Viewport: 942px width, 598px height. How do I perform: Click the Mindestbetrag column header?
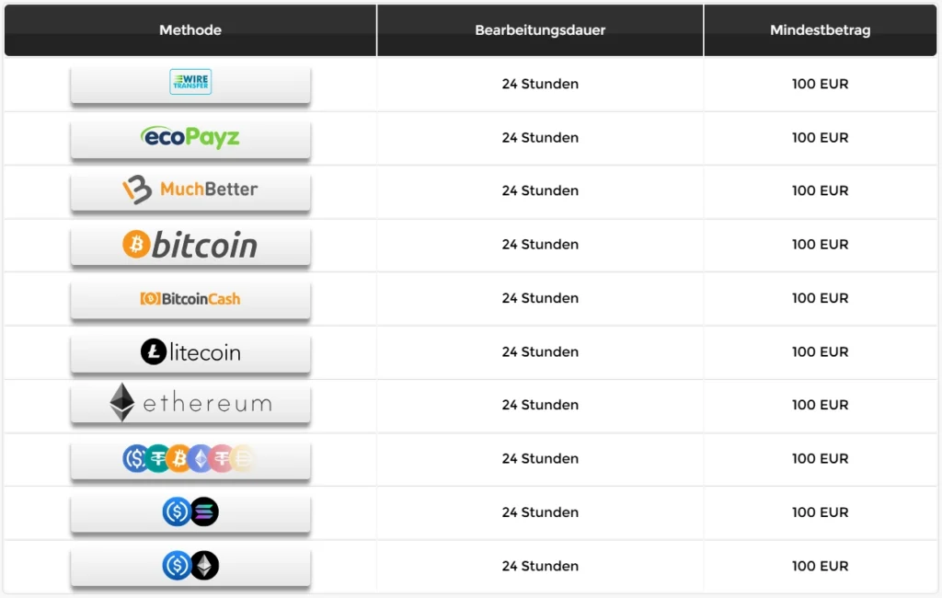click(820, 30)
